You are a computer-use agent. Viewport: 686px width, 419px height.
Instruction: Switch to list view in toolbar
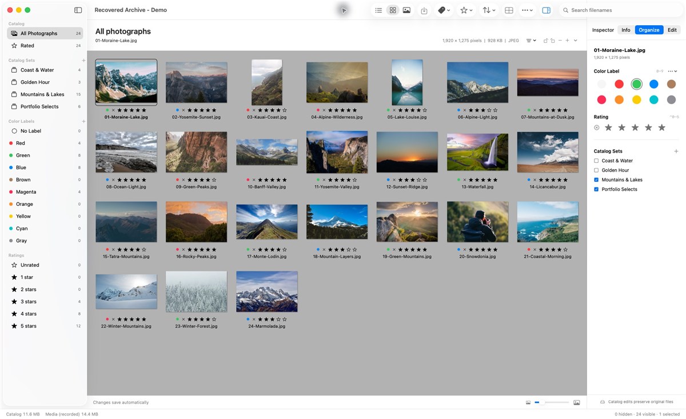pyautogui.click(x=378, y=10)
